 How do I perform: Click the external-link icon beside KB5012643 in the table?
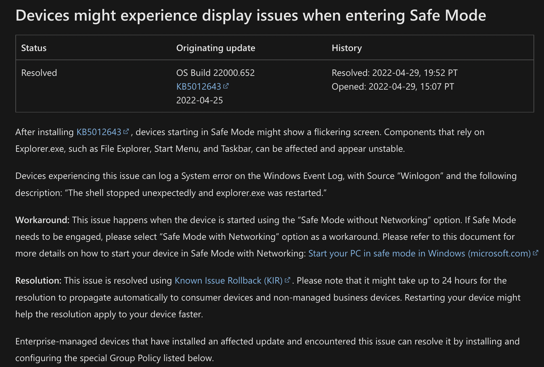click(x=226, y=86)
